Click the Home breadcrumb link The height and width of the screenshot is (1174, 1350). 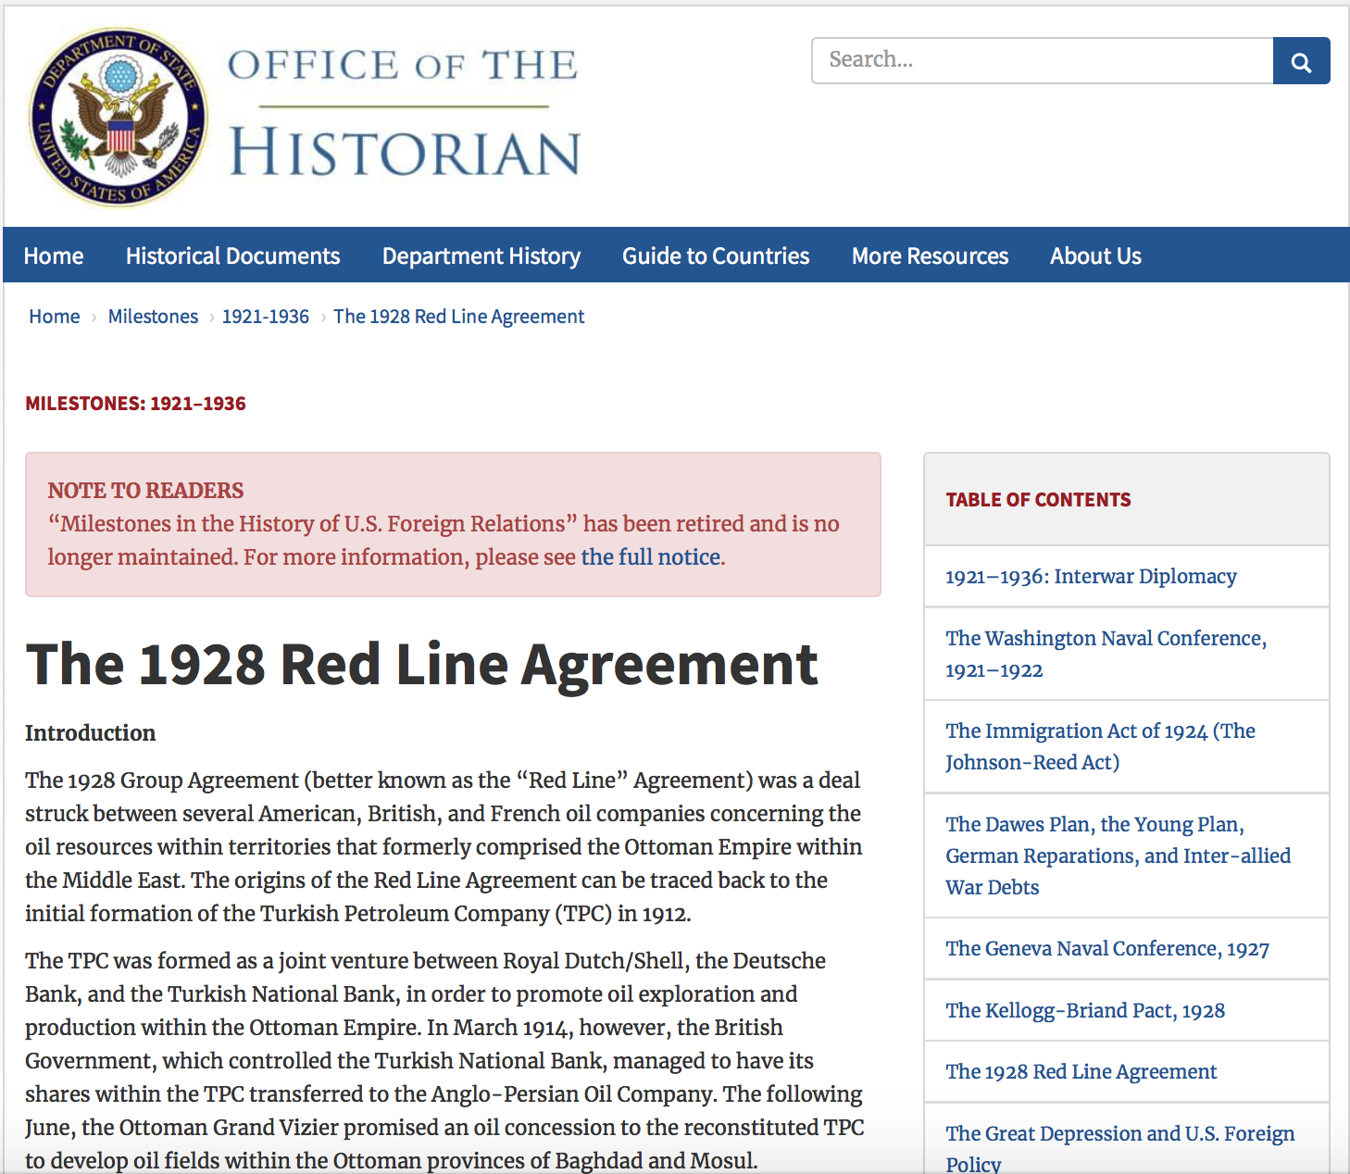pos(55,317)
